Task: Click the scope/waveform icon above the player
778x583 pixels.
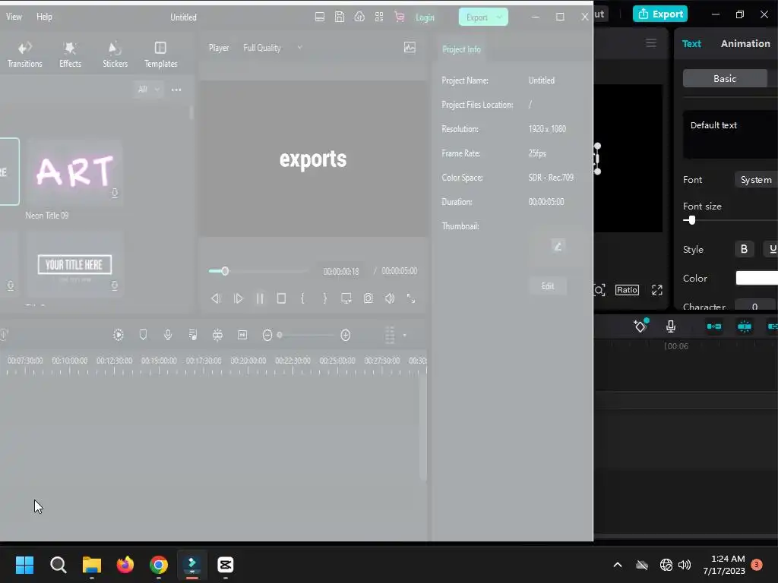Action: point(410,48)
